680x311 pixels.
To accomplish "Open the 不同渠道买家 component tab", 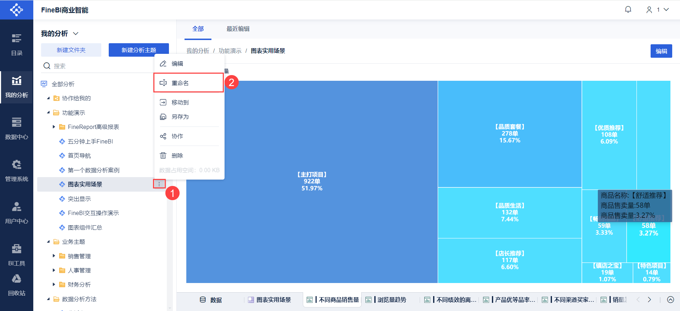I will (x=568, y=300).
